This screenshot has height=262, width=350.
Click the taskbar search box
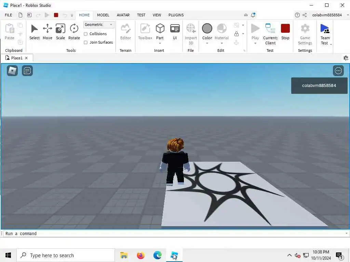(x=66, y=255)
